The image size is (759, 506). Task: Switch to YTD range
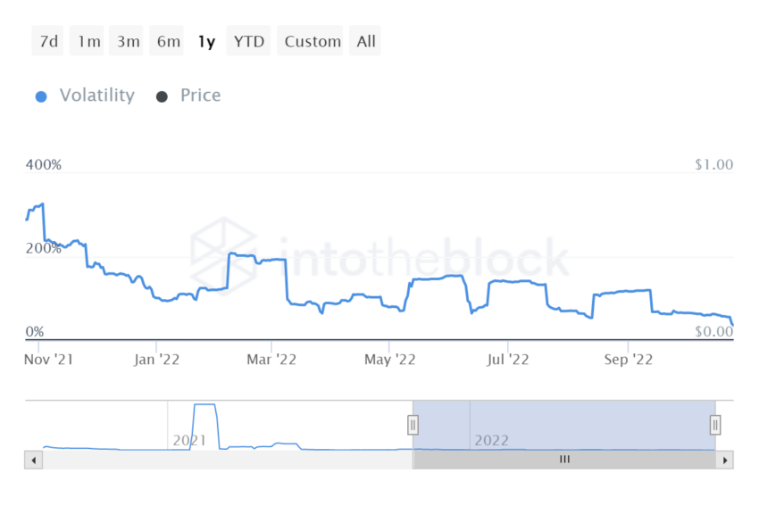coord(249,41)
